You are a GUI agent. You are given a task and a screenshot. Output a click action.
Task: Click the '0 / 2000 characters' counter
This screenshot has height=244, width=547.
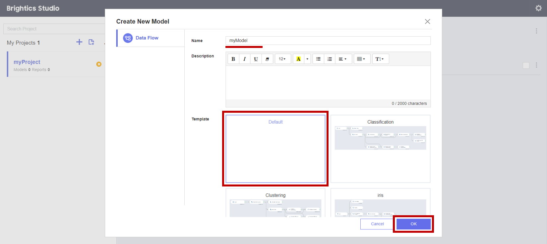(409, 103)
